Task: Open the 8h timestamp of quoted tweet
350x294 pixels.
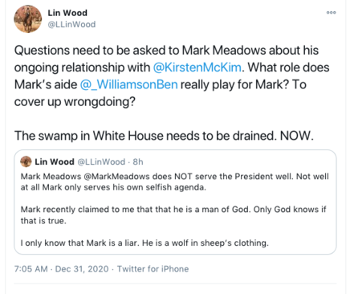Action: coord(138,161)
